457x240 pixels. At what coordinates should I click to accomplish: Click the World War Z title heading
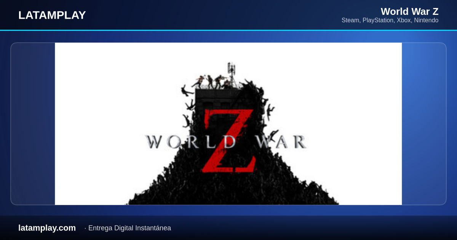coord(409,11)
